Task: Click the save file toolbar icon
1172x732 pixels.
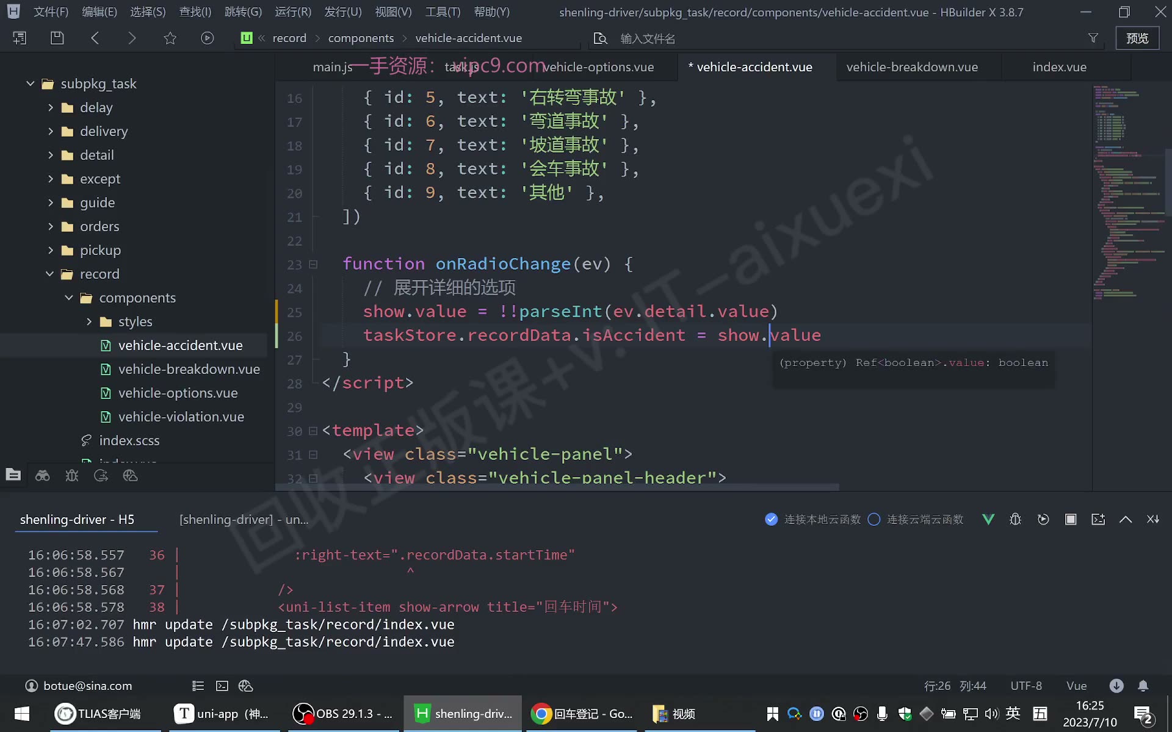Action: click(x=57, y=38)
